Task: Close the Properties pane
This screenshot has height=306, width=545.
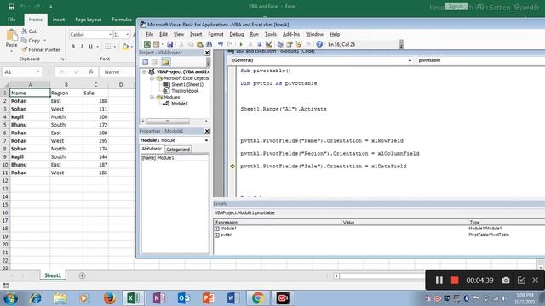Action: (x=207, y=131)
